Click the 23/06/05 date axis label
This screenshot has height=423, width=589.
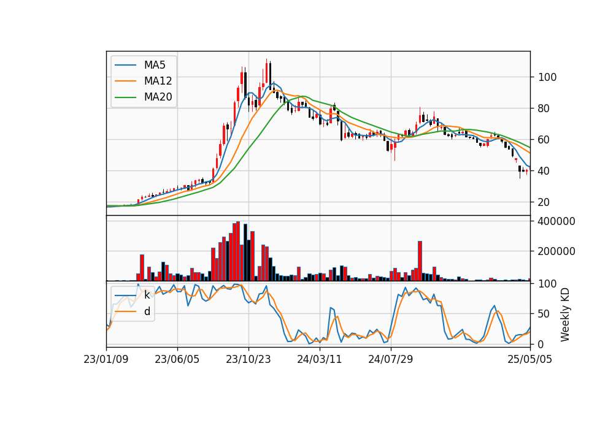point(177,359)
